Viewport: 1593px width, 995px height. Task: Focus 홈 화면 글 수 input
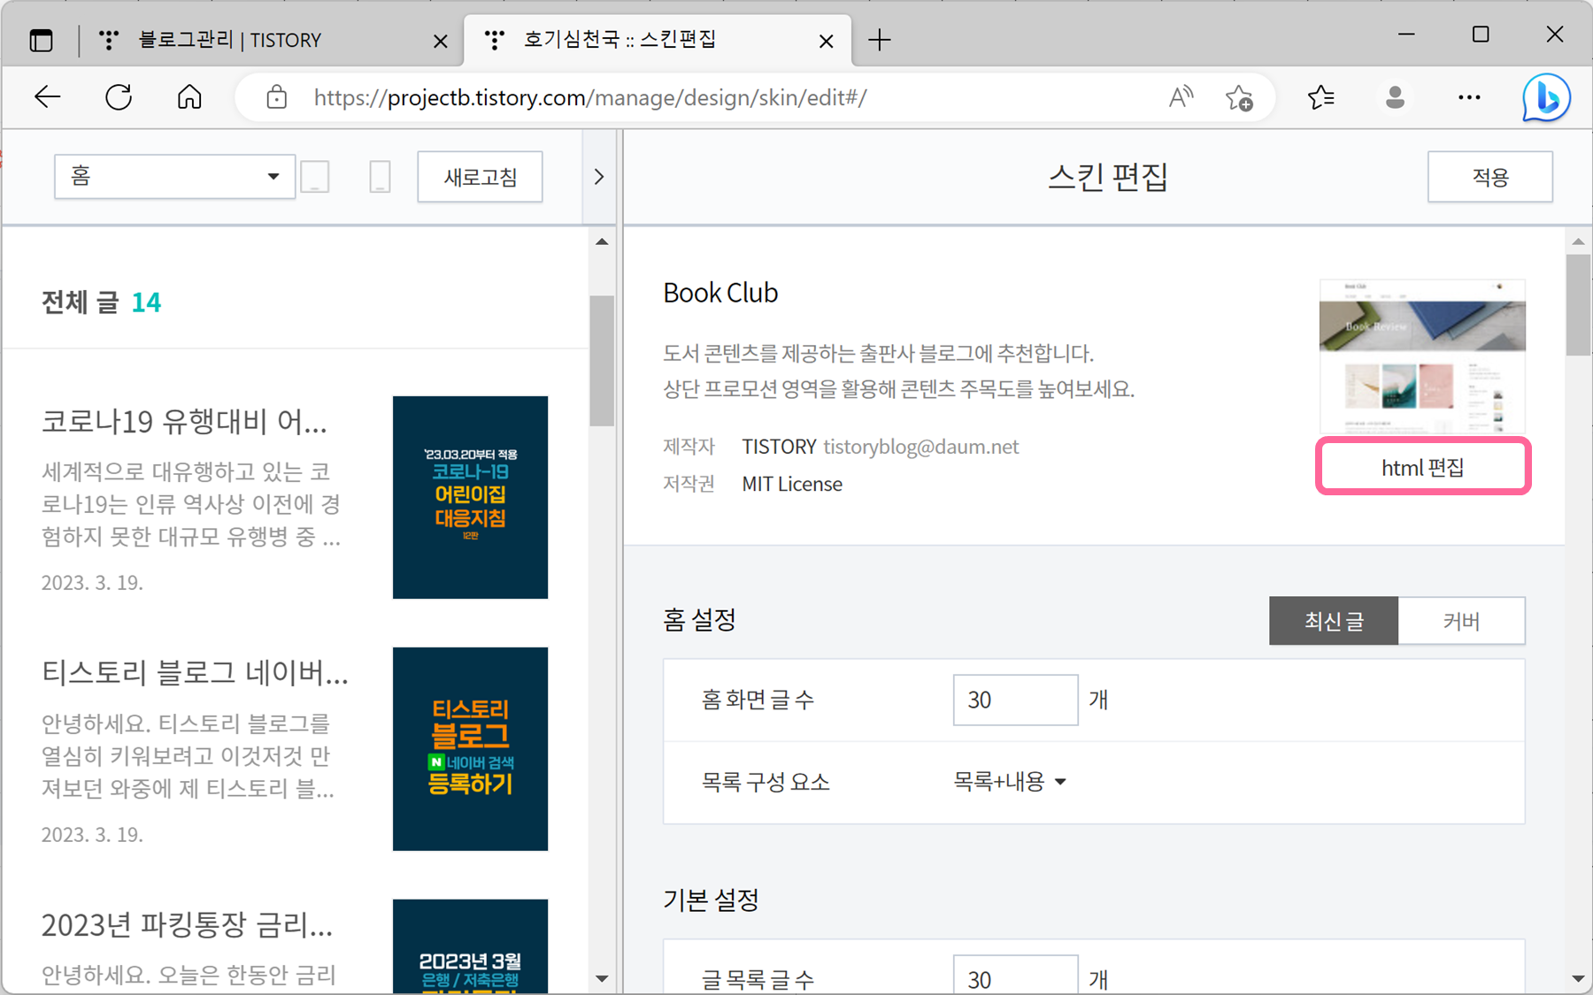(1015, 700)
